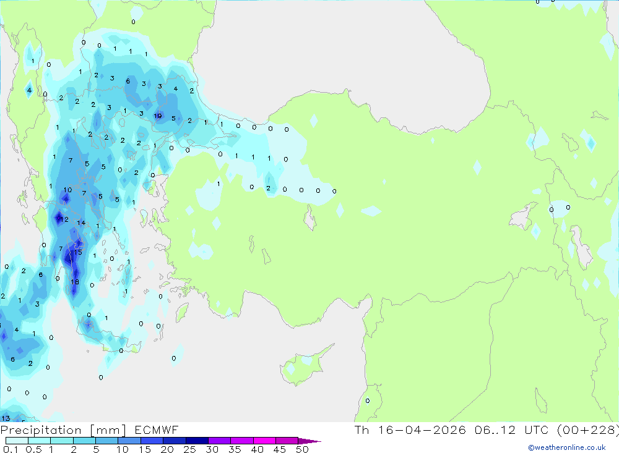Click the '12' precipitation value on map

64,219
